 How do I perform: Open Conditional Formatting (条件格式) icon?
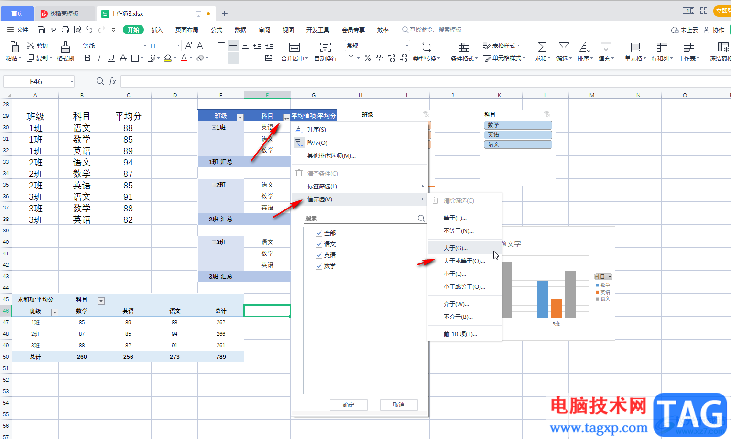coord(464,46)
